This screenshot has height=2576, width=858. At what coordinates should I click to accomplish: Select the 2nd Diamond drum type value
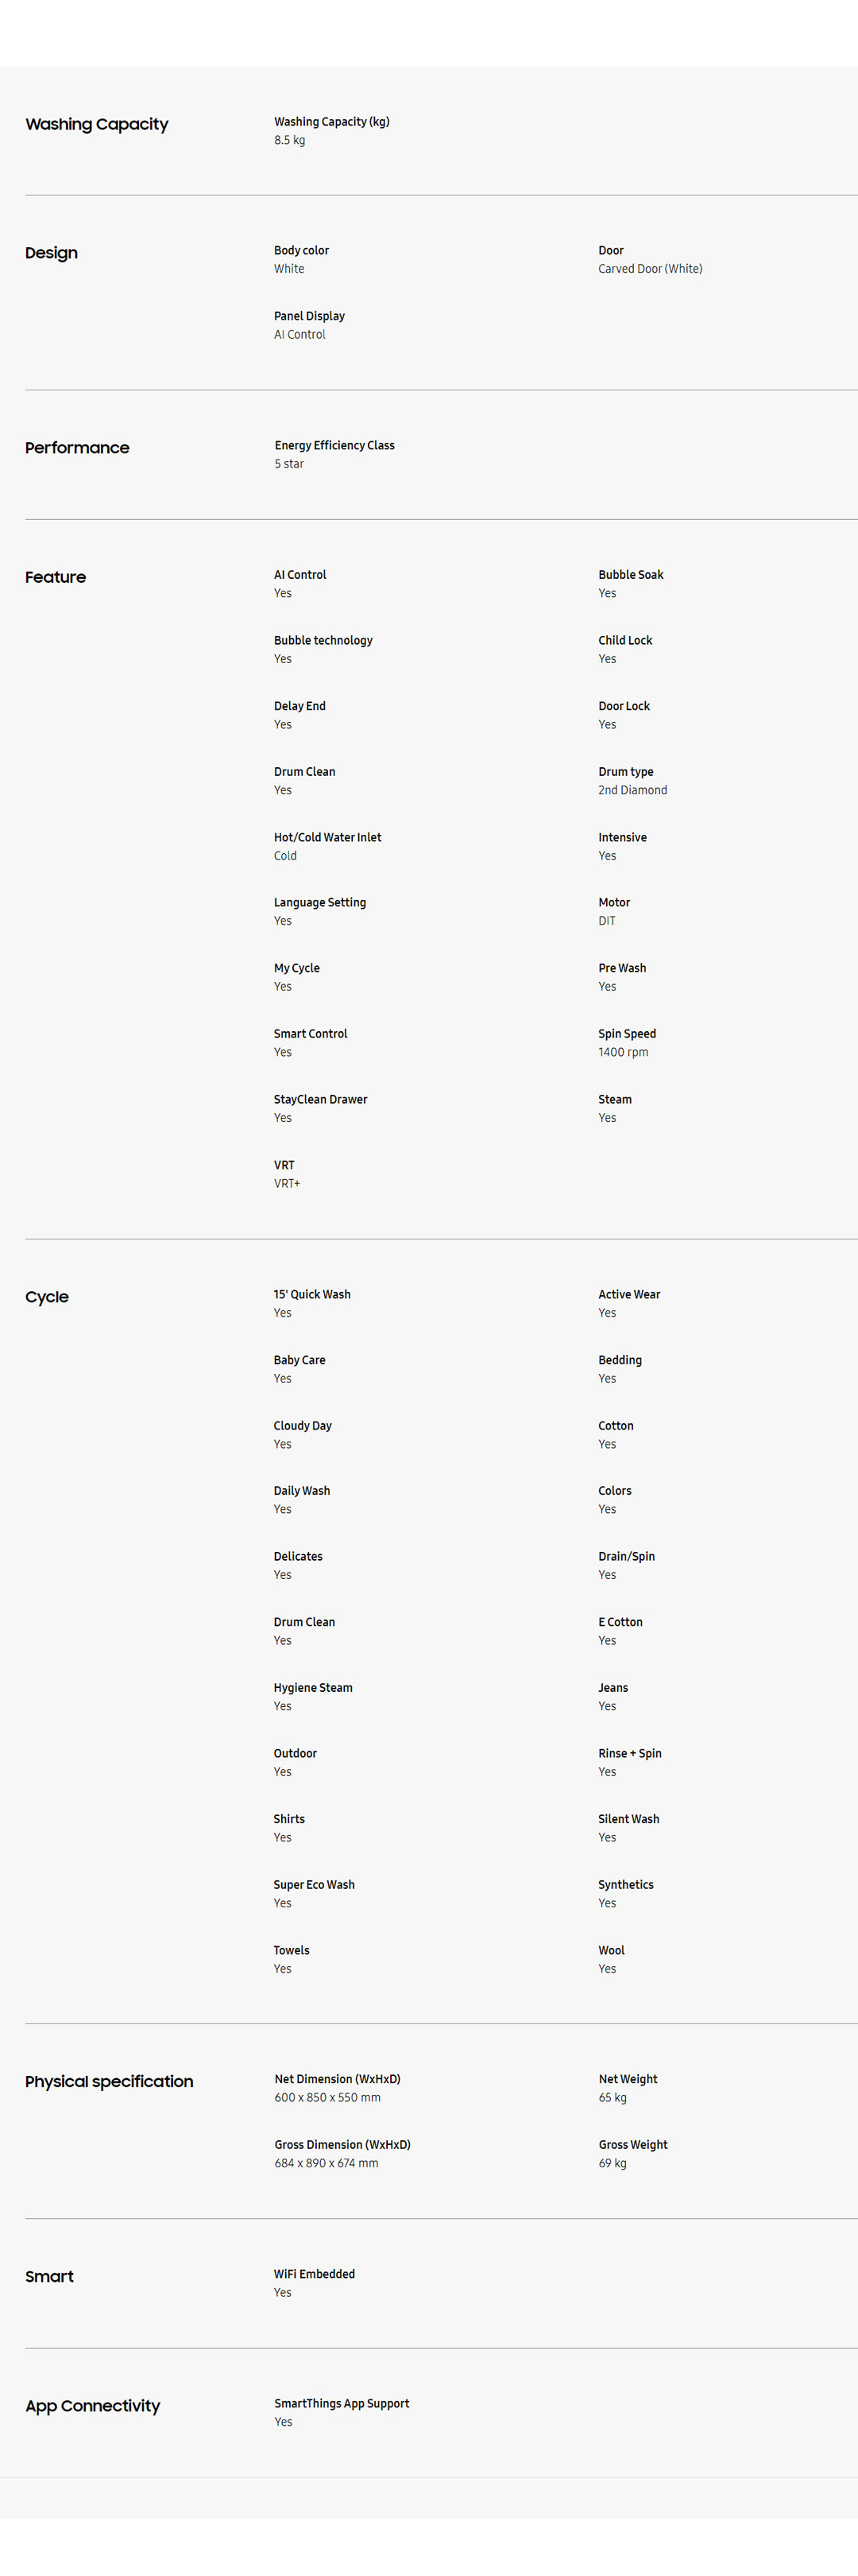pyautogui.click(x=632, y=790)
